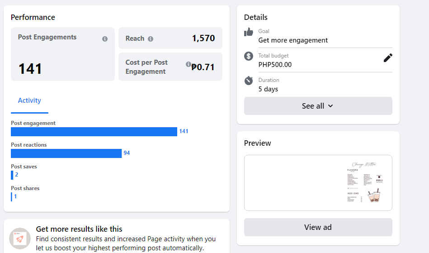
Task: Click the rocket boost icon
Action: click(x=20, y=239)
